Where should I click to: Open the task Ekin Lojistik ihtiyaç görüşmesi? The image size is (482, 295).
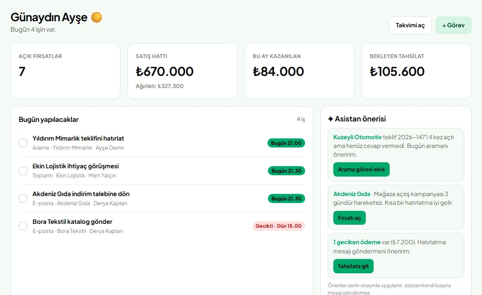pyautogui.click(x=75, y=166)
